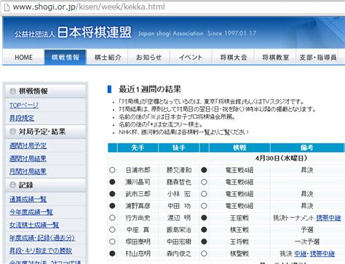The width and height of the screenshot is (345, 264).
Task: Open the 昇段規定 sidebar link
Action: click(x=22, y=118)
